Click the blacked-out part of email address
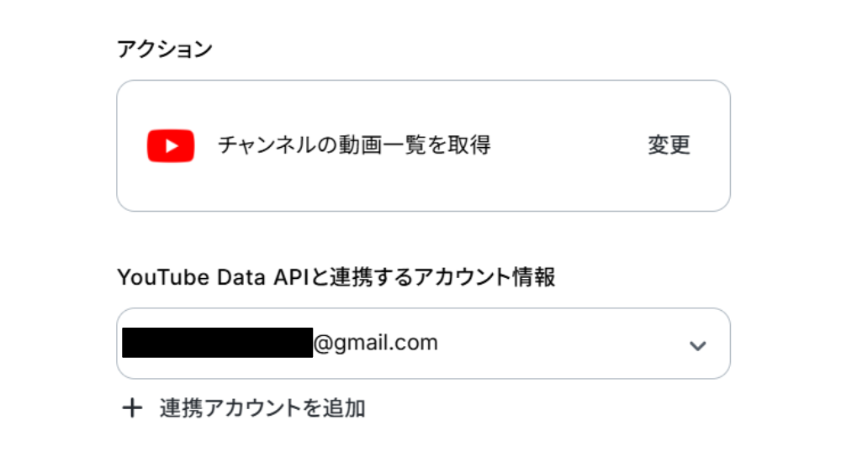The width and height of the screenshot is (857, 457). 217,343
